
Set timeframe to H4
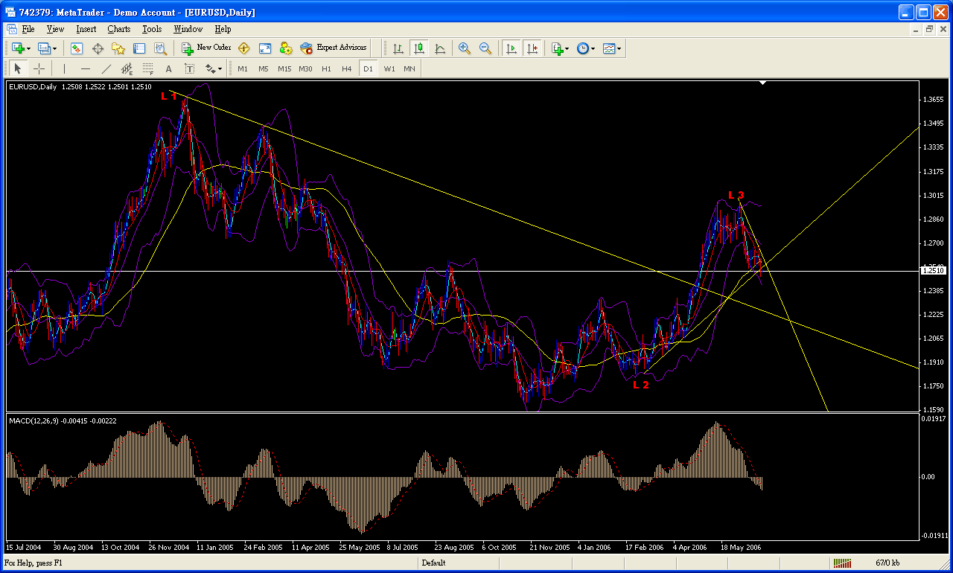coord(347,68)
